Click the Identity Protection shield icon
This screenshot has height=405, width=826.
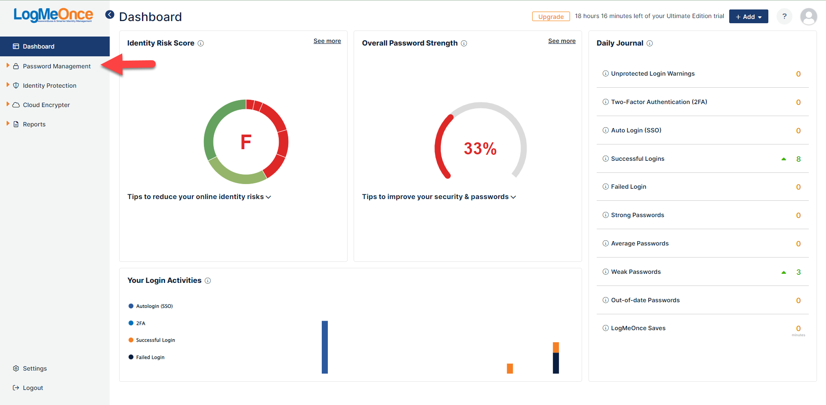click(16, 86)
